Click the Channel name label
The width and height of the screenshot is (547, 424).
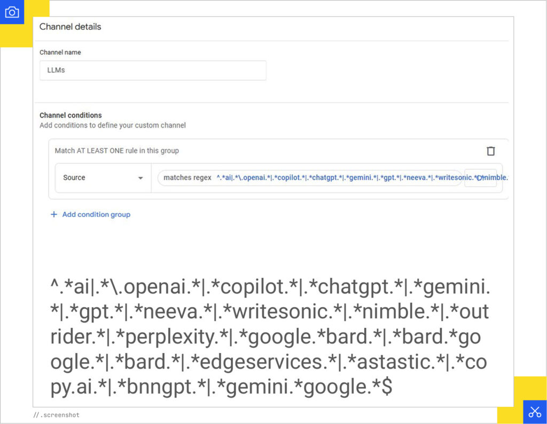tap(60, 53)
